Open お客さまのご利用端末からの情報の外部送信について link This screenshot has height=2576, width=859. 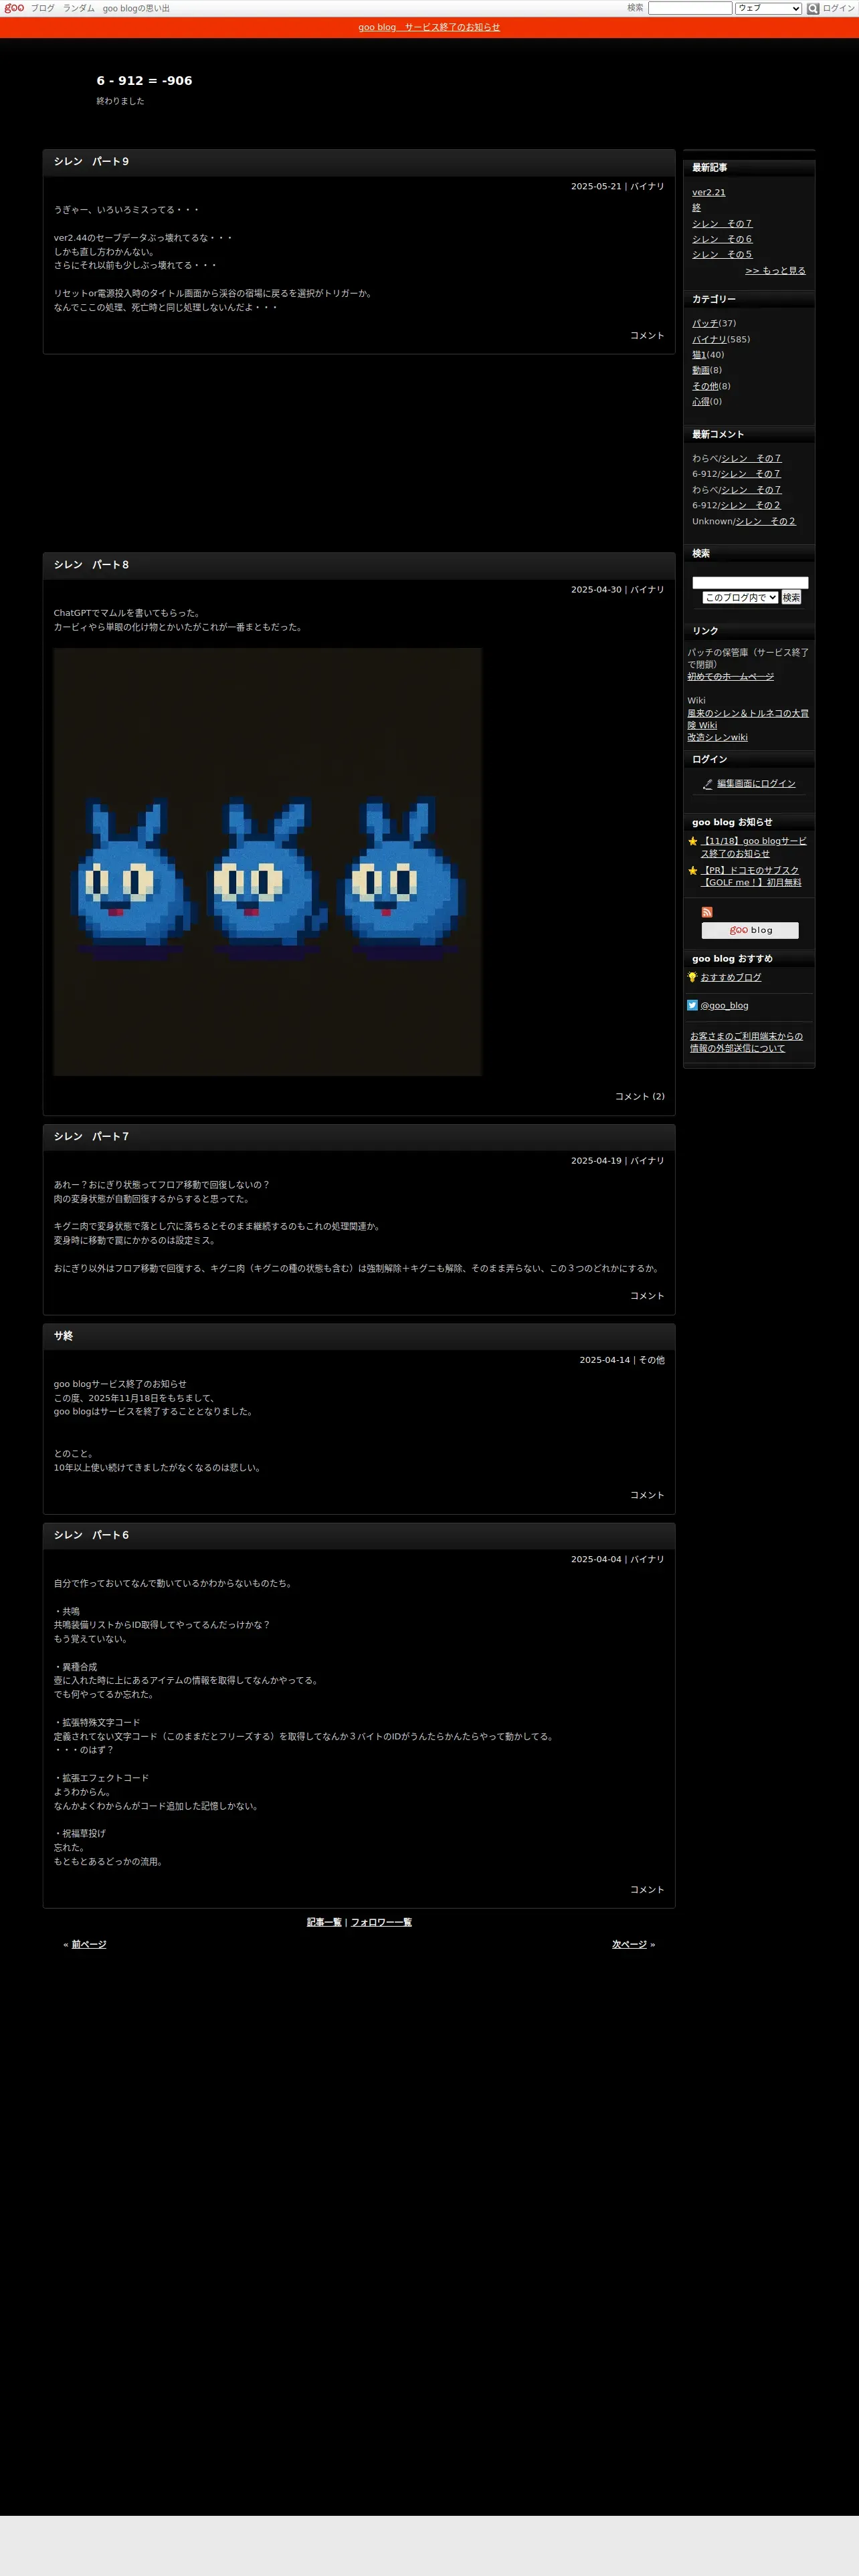click(746, 1042)
